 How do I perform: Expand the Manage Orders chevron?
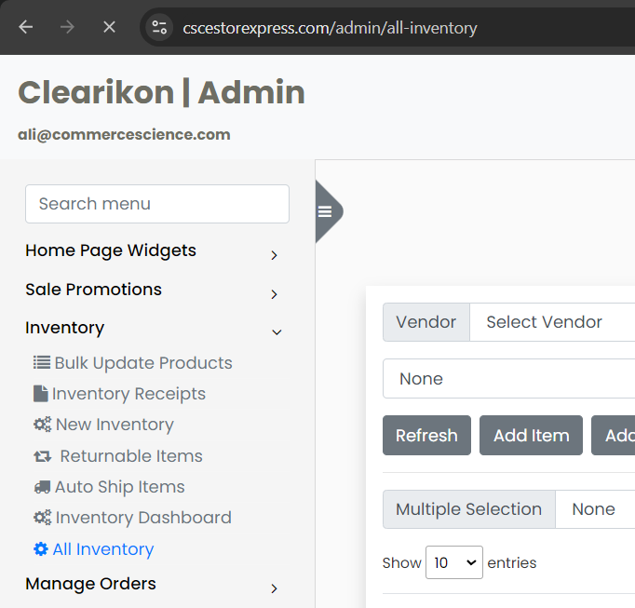click(274, 588)
